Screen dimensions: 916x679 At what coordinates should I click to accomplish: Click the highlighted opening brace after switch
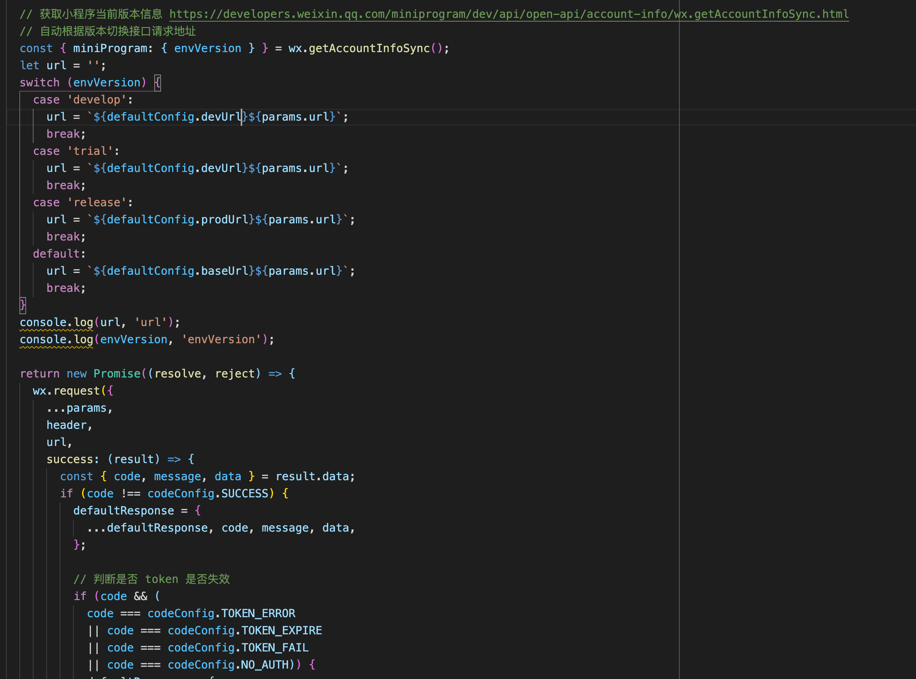tap(157, 83)
